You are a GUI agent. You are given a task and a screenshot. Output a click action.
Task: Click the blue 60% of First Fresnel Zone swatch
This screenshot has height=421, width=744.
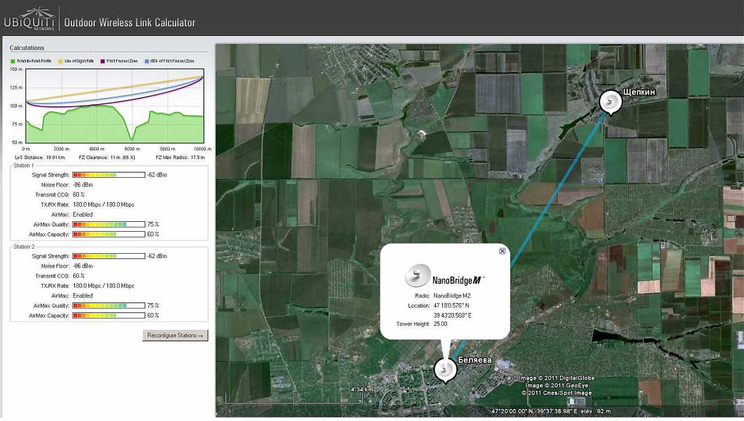click(x=146, y=61)
